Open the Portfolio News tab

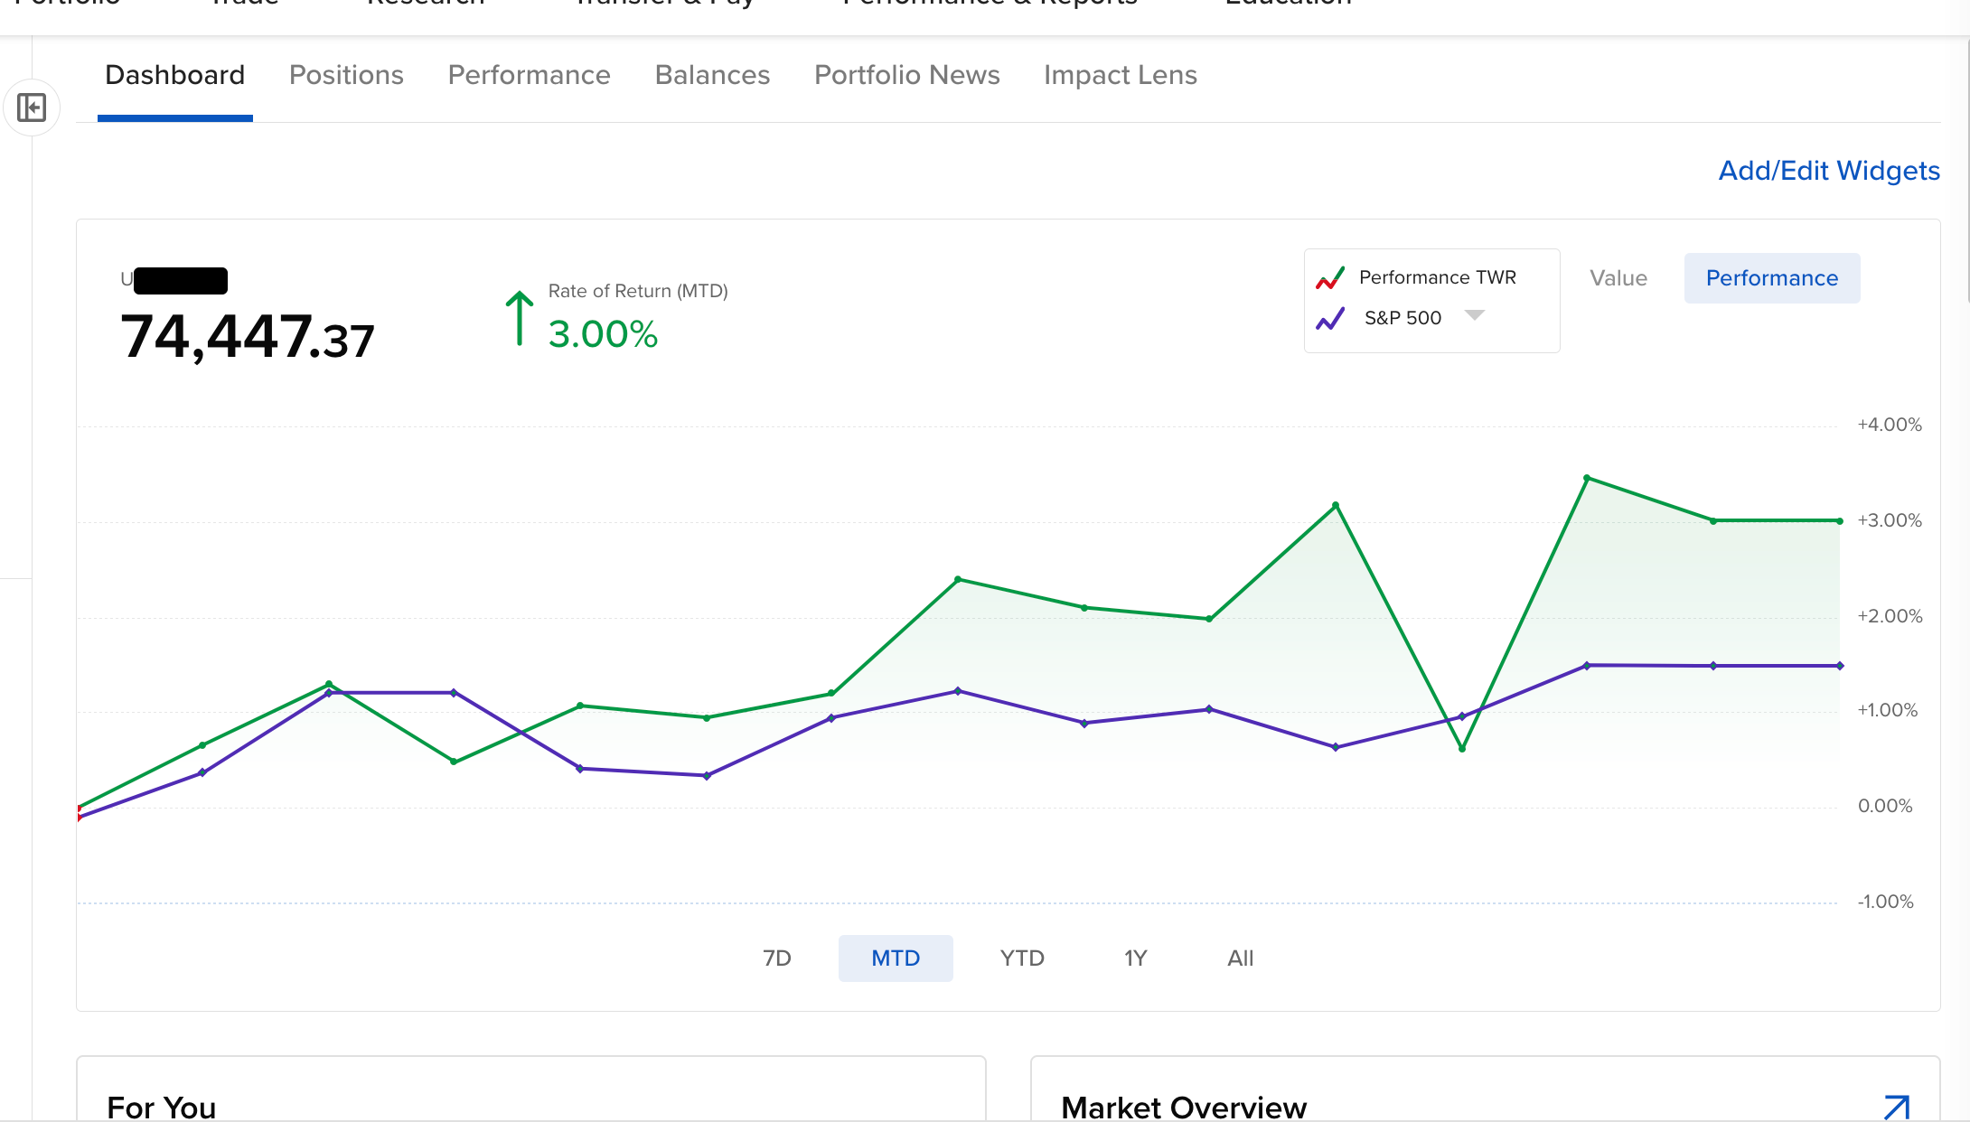click(x=907, y=75)
